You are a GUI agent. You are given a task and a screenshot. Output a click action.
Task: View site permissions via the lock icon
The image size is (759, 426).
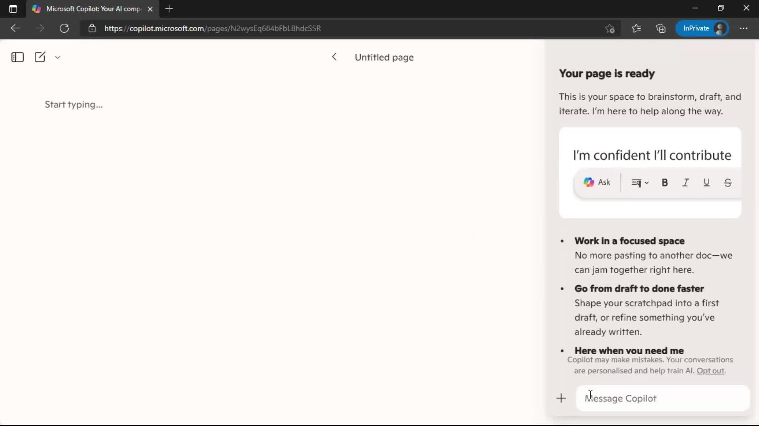coord(92,28)
